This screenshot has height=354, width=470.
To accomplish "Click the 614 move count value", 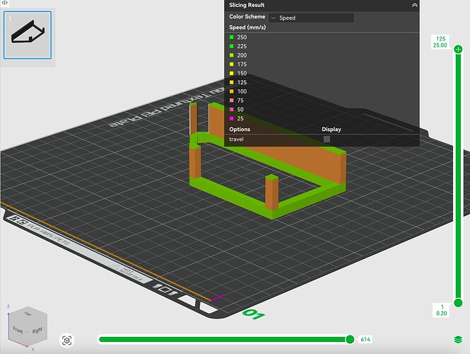I will [365, 339].
